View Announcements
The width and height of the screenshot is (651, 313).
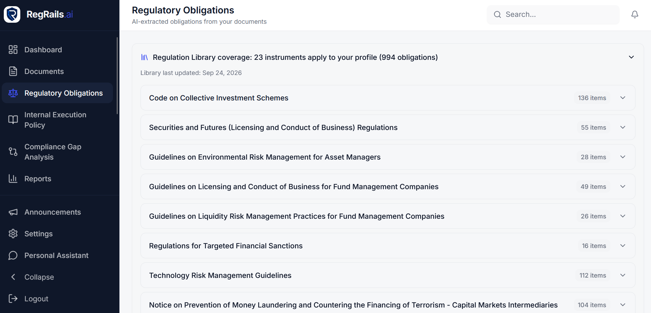[53, 212]
